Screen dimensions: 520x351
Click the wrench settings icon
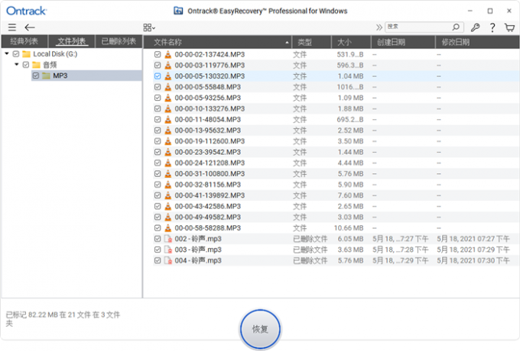(475, 27)
